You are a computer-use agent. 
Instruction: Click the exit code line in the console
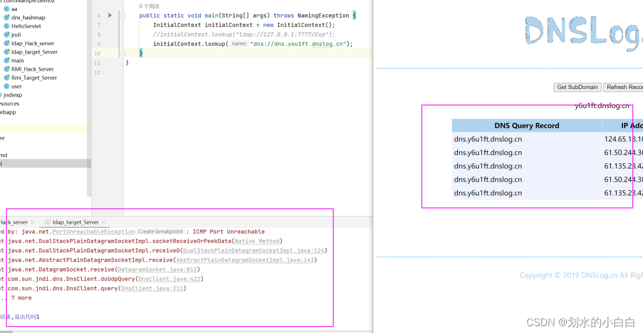19,316
